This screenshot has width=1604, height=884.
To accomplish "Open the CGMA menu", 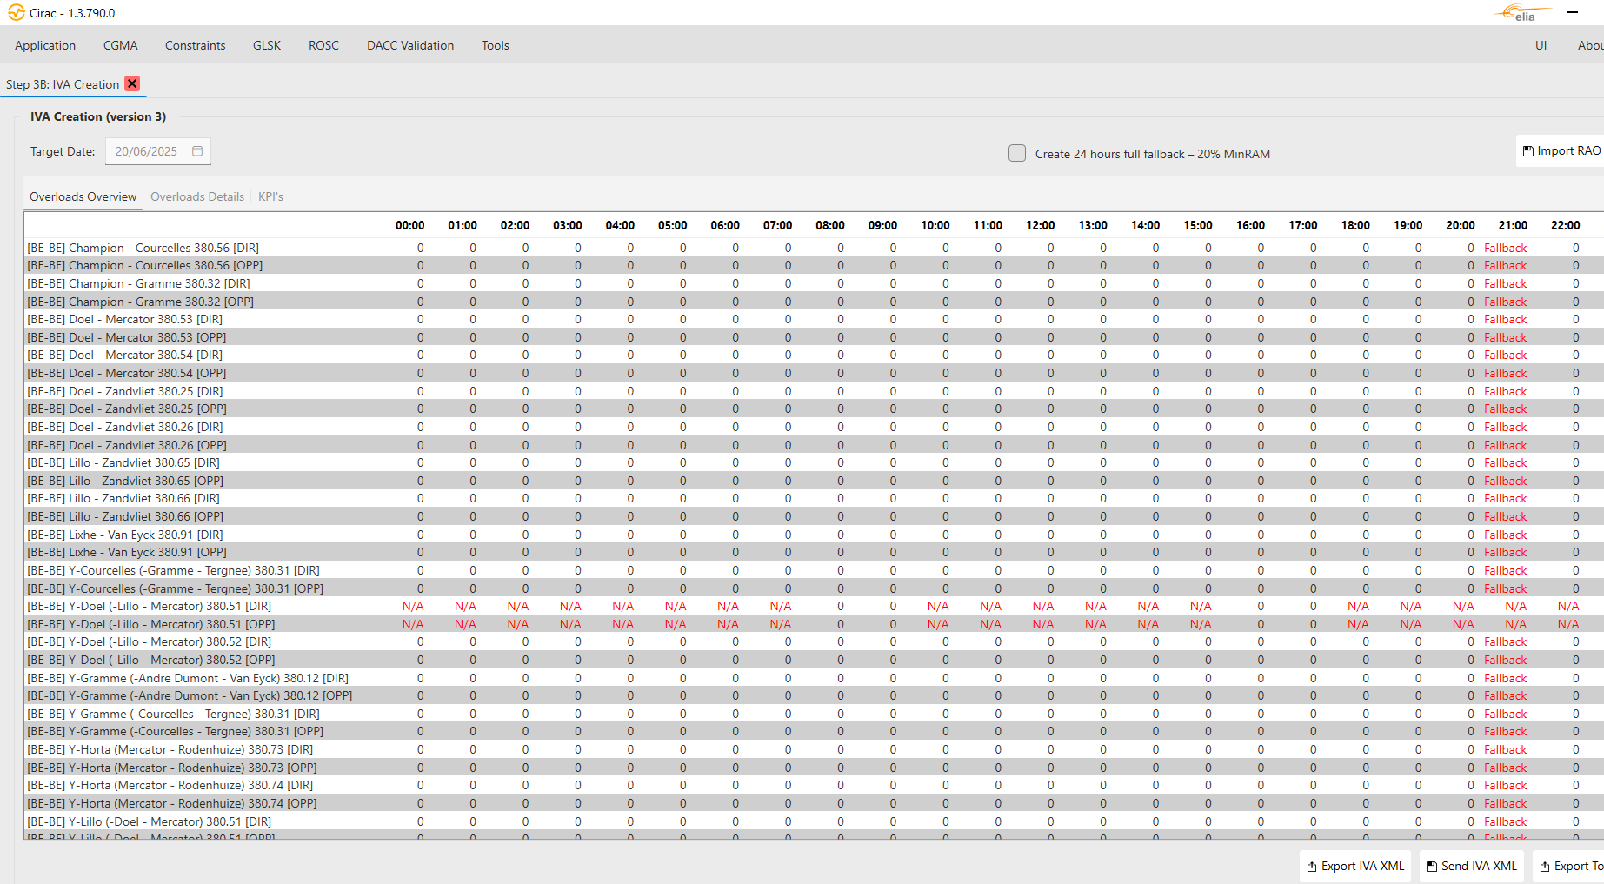I will point(120,45).
